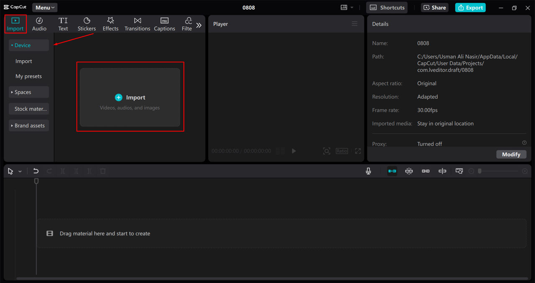Open the Stickers tab

(x=87, y=24)
